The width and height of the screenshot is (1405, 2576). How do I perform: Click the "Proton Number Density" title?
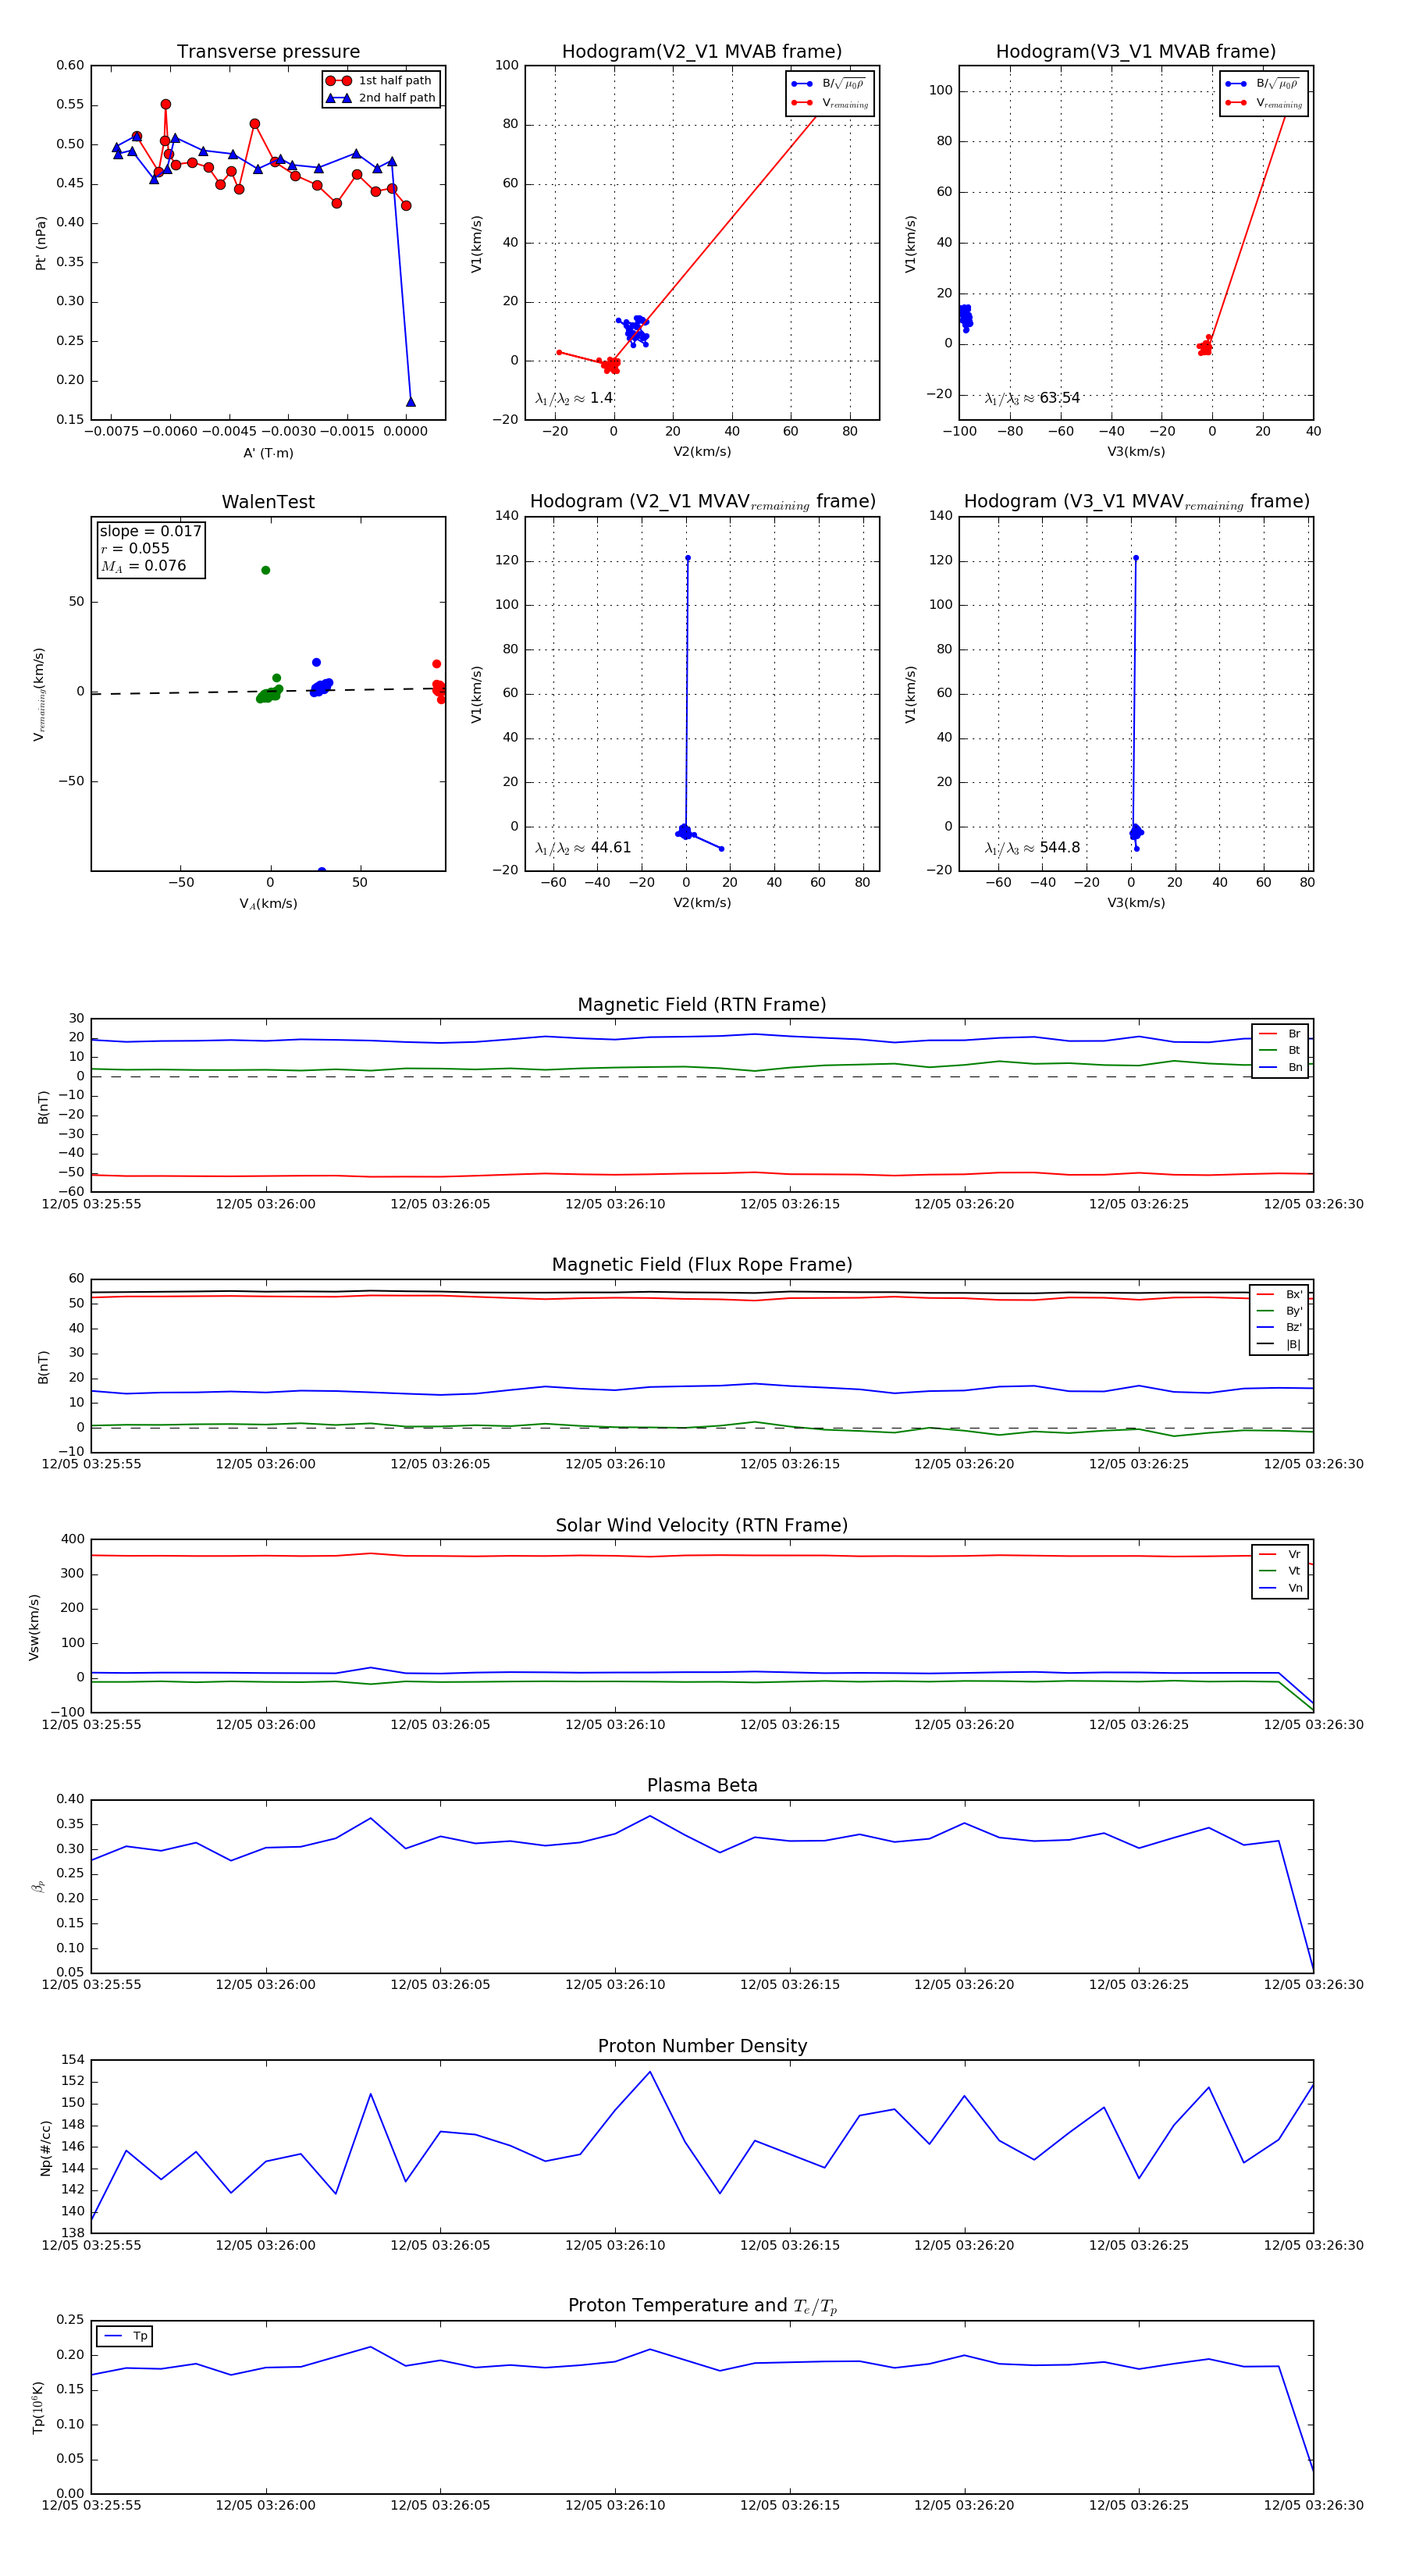click(702, 2046)
